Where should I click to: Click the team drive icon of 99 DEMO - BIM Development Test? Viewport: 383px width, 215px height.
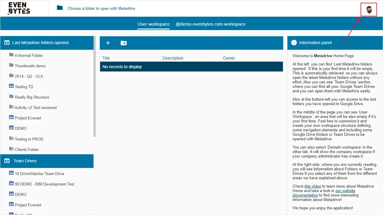pyautogui.click(x=11, y=183)
